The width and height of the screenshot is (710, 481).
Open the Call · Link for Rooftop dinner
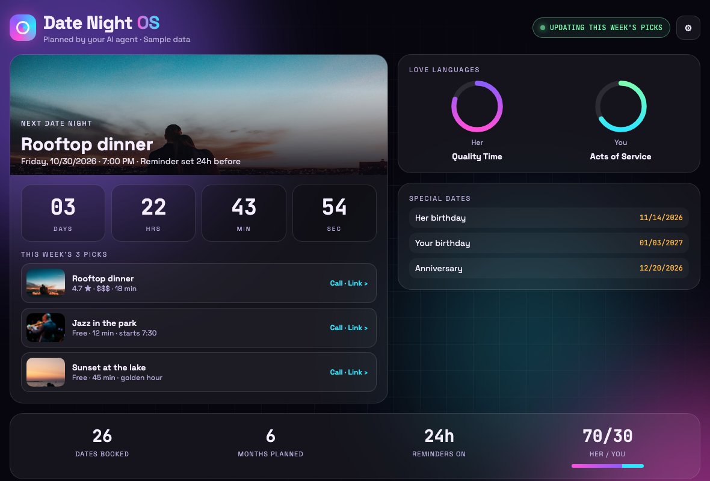348,283
